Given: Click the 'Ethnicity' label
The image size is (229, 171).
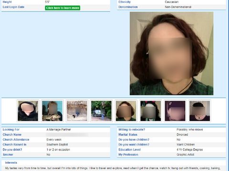Looking at the screenshot, I should click(x=125, y=2).
